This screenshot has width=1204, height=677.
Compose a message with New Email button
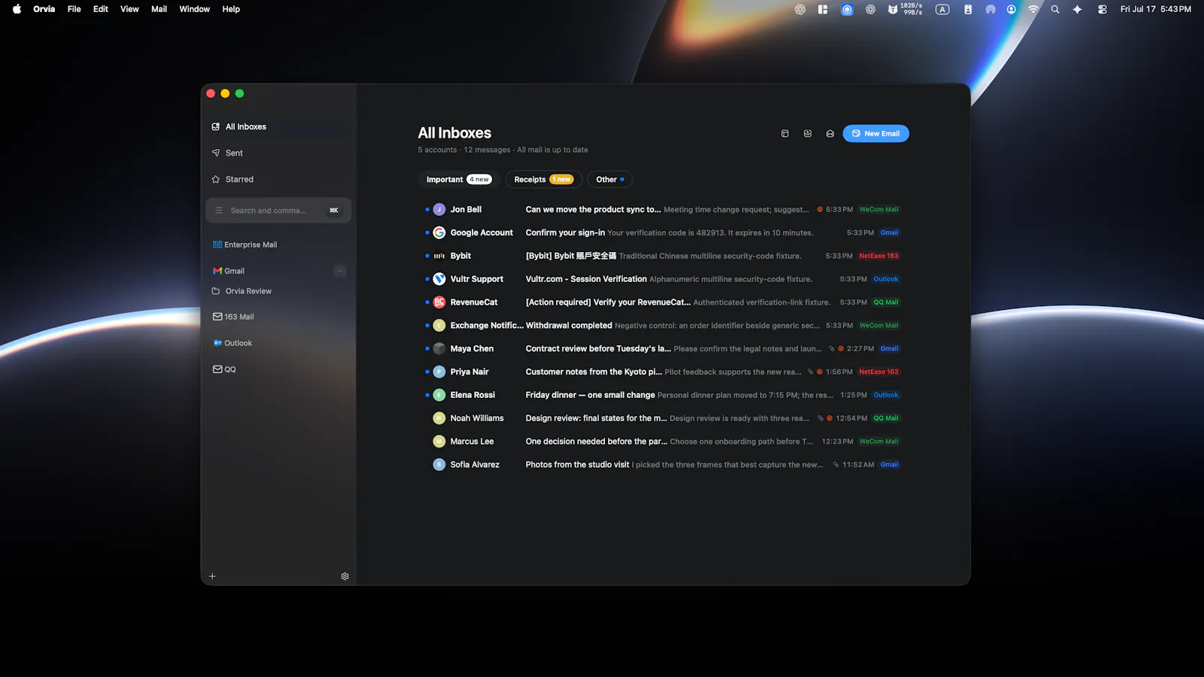876,134
